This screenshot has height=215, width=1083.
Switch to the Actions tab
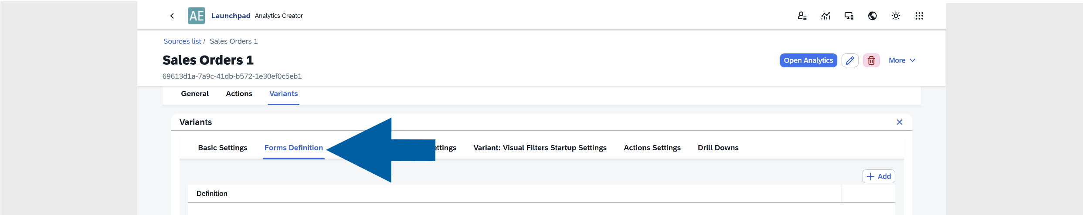click(x=239, y=94)
